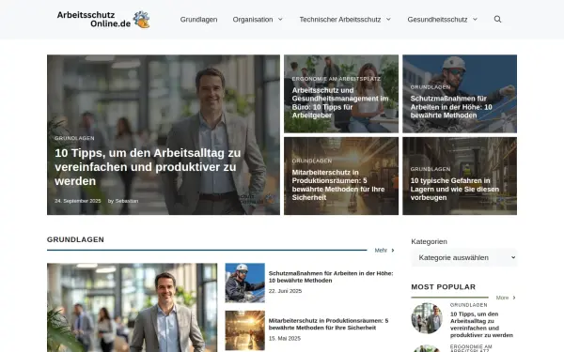Click the helmeted worker thumbnail in the list
Viewport: 564px width, 352px height.
[245, 283]
